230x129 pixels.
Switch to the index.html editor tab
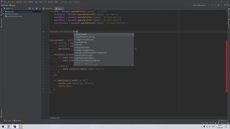click(x=48, y=9)
